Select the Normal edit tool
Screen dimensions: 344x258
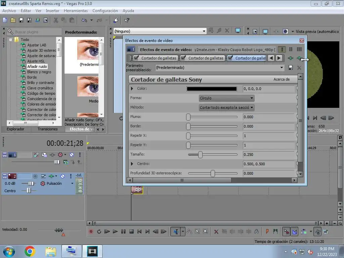coord(176,231)
